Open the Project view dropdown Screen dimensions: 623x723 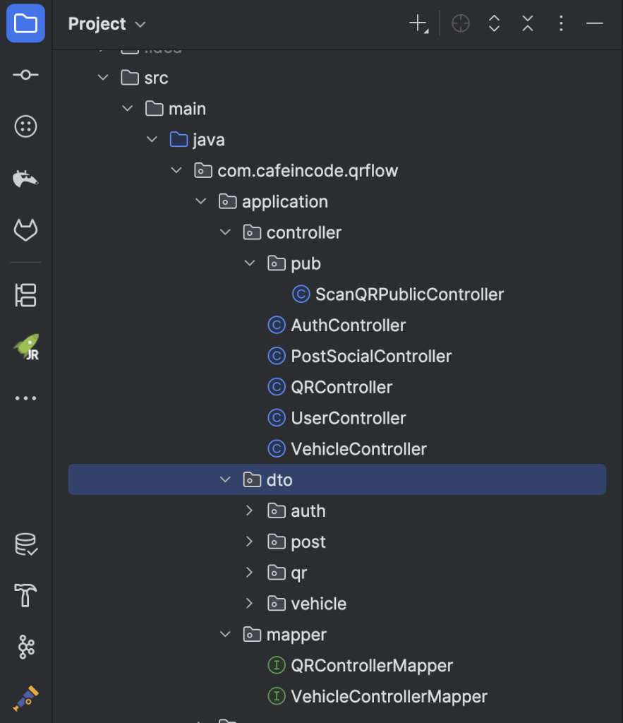click(x=107, y=24)
